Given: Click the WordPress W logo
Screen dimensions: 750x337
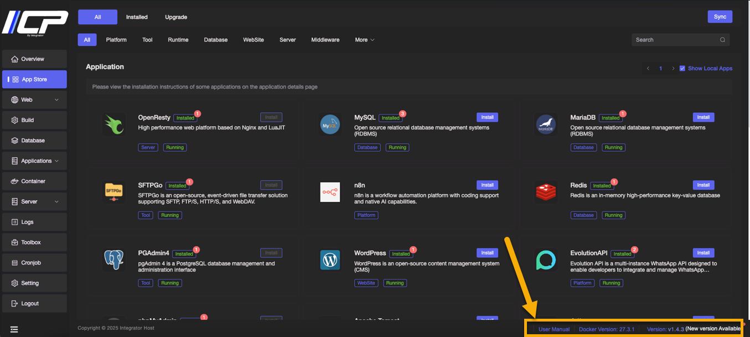Looking at the screenshot, I should pos(330,260).
